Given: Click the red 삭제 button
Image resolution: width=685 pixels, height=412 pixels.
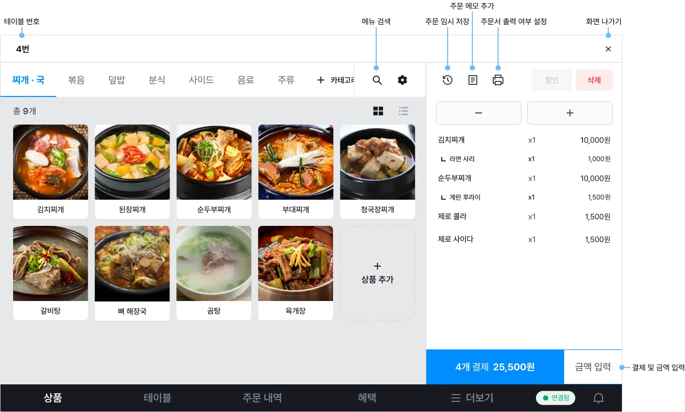Looking at the screenshot, I should (594, 80).
